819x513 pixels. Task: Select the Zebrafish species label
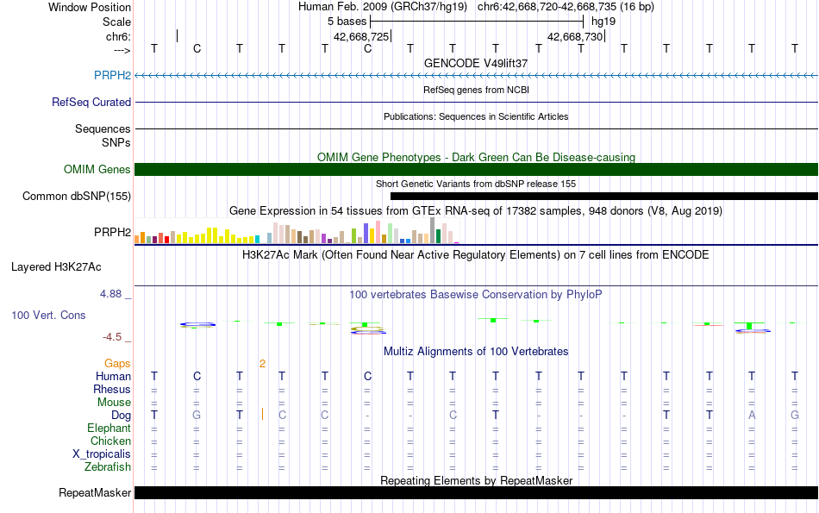(108, 467)
